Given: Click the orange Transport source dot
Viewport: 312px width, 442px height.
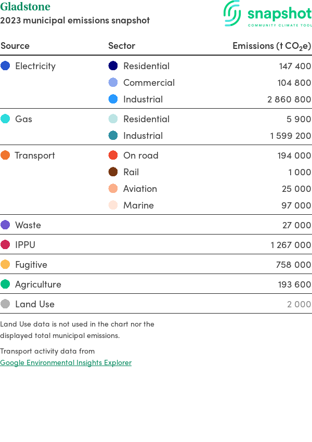Looking at the screenshot, I should (x=5, y=155).
